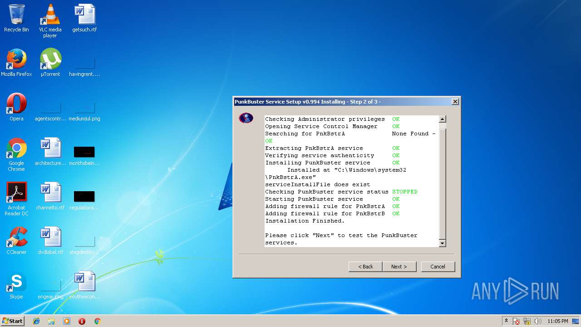581x327 pixels.
Task: Open Windows Media Player from the taskbar
Action: pos(67,321)
